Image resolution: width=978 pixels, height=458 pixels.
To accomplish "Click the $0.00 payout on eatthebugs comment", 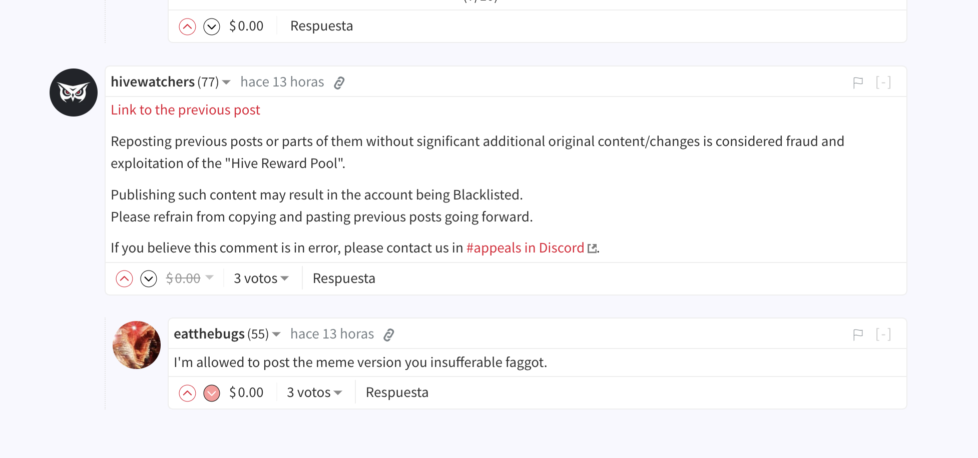I will coord(246,392).
